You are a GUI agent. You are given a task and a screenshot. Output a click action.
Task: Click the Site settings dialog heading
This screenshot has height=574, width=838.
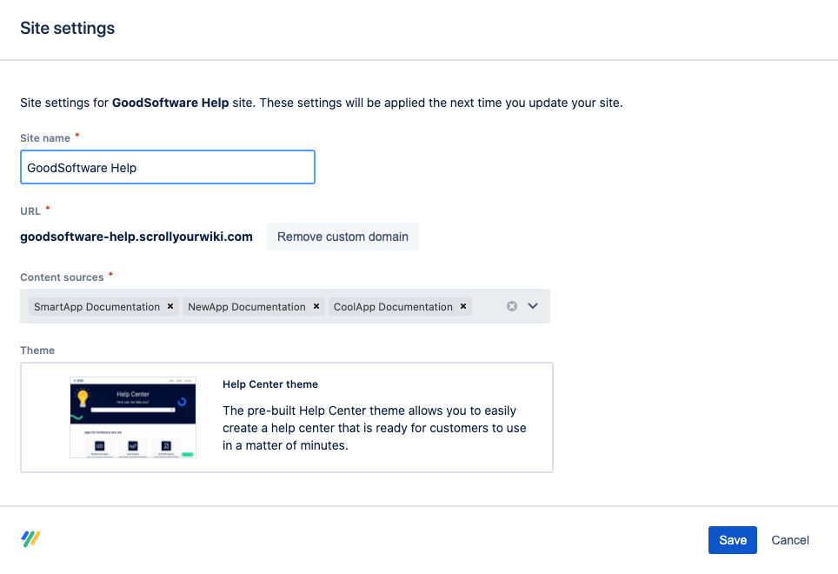pos(68,29)
